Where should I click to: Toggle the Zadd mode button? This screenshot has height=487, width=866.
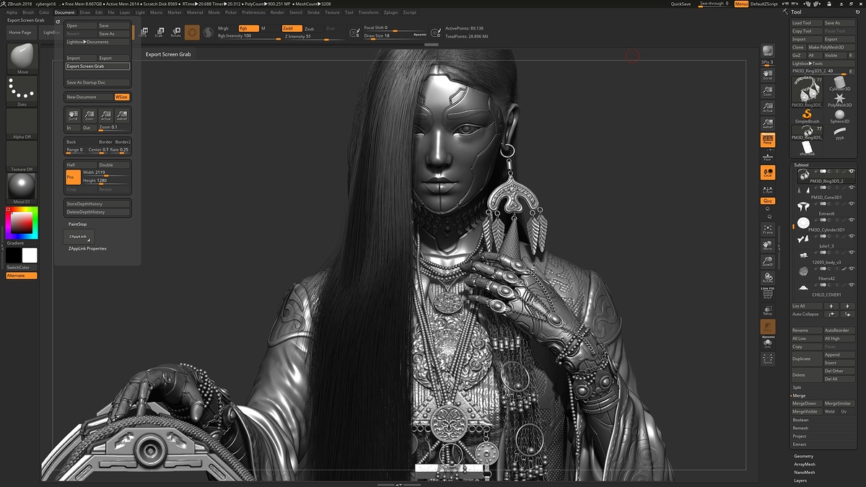[x=292, y=28]
